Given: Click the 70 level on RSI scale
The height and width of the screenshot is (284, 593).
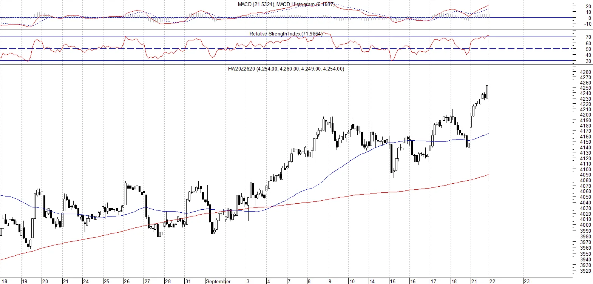Looking at the screenshot, I should [588, 37].
